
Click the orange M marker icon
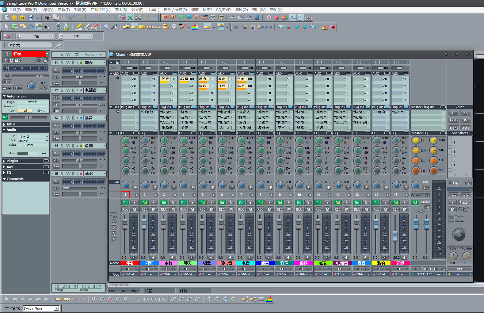pyautogui.click(x=166, y=17)
